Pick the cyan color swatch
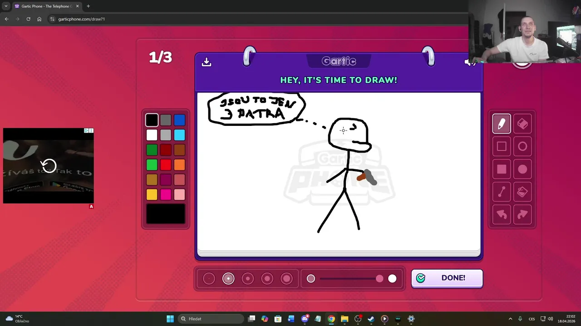The height and width of the screenshot is (326, 581). click(x=179, y=135)
